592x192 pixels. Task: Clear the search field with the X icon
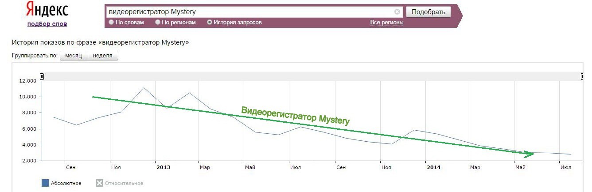point(397,12)
